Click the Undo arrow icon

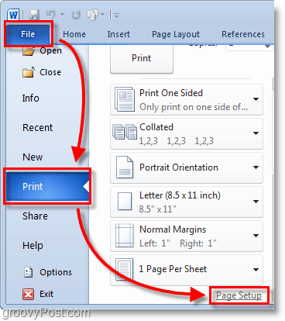click(51, 15)
